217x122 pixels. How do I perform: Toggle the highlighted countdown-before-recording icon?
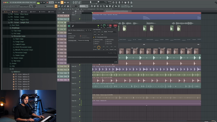62,2
